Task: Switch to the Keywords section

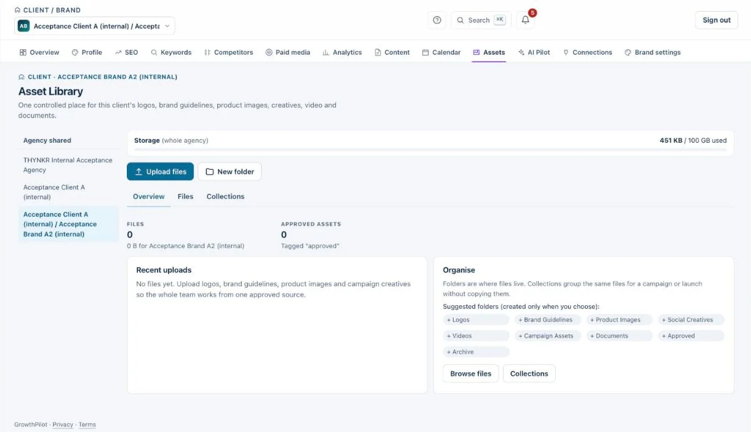Action: (x=171, y=52)
